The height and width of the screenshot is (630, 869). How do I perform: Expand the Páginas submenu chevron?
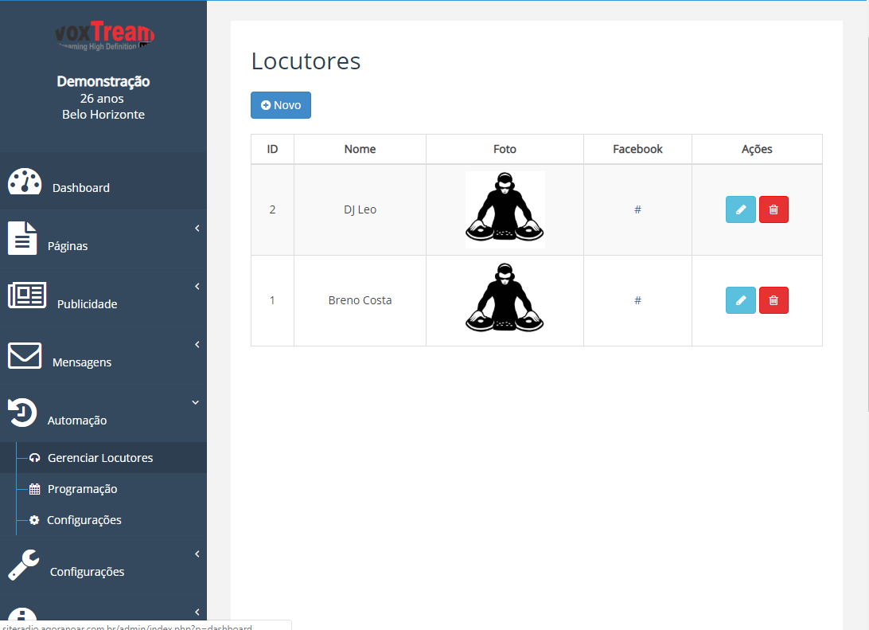[x=197, y=229]
